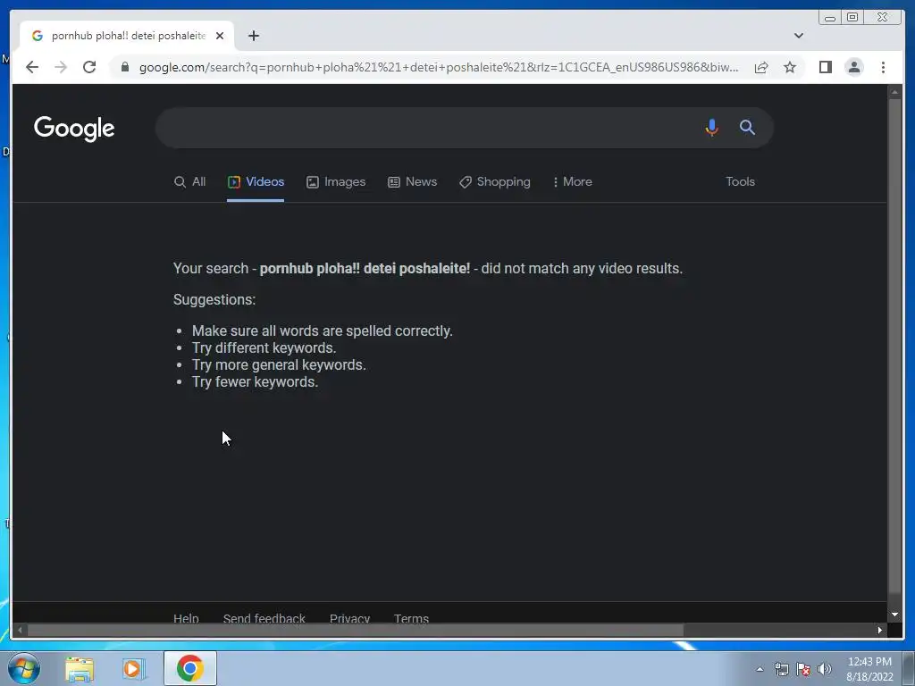Expand the More search categories menu

(572, 182)
